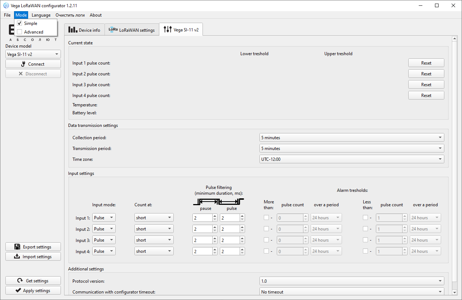Screen dimensions: 462x300
Task: Click the Get settings refresh arrow icon
Action: [20, 281]
